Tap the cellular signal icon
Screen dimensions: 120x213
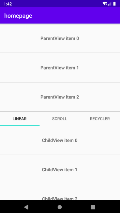110,4
